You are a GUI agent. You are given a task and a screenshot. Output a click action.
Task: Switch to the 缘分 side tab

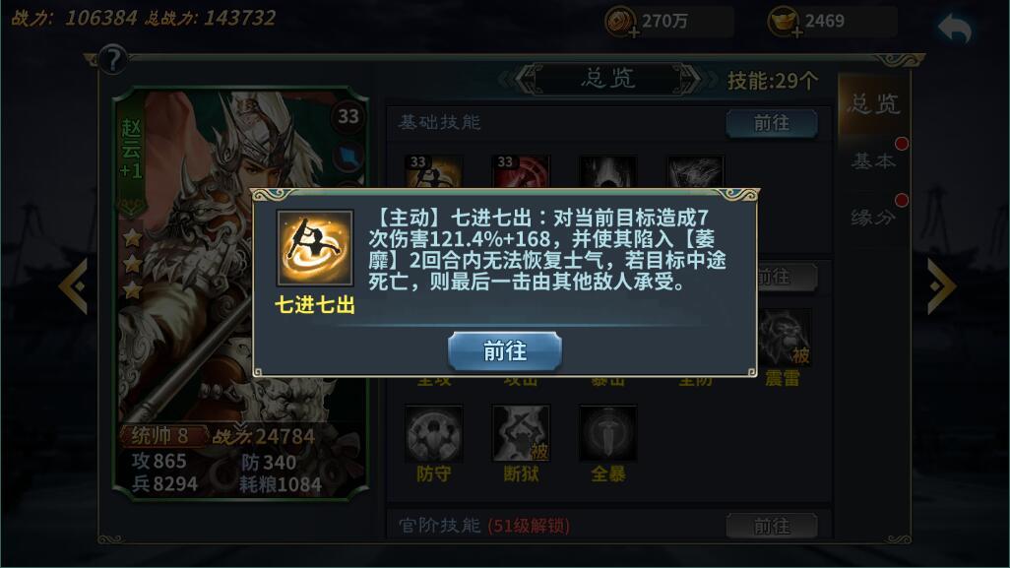[x=873, y=218]
